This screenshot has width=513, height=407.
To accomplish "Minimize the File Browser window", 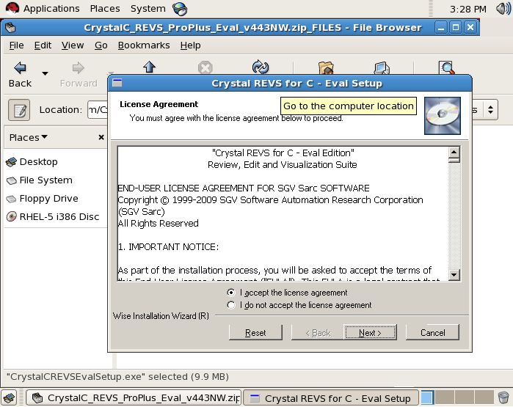I will (x=441, y=27).
